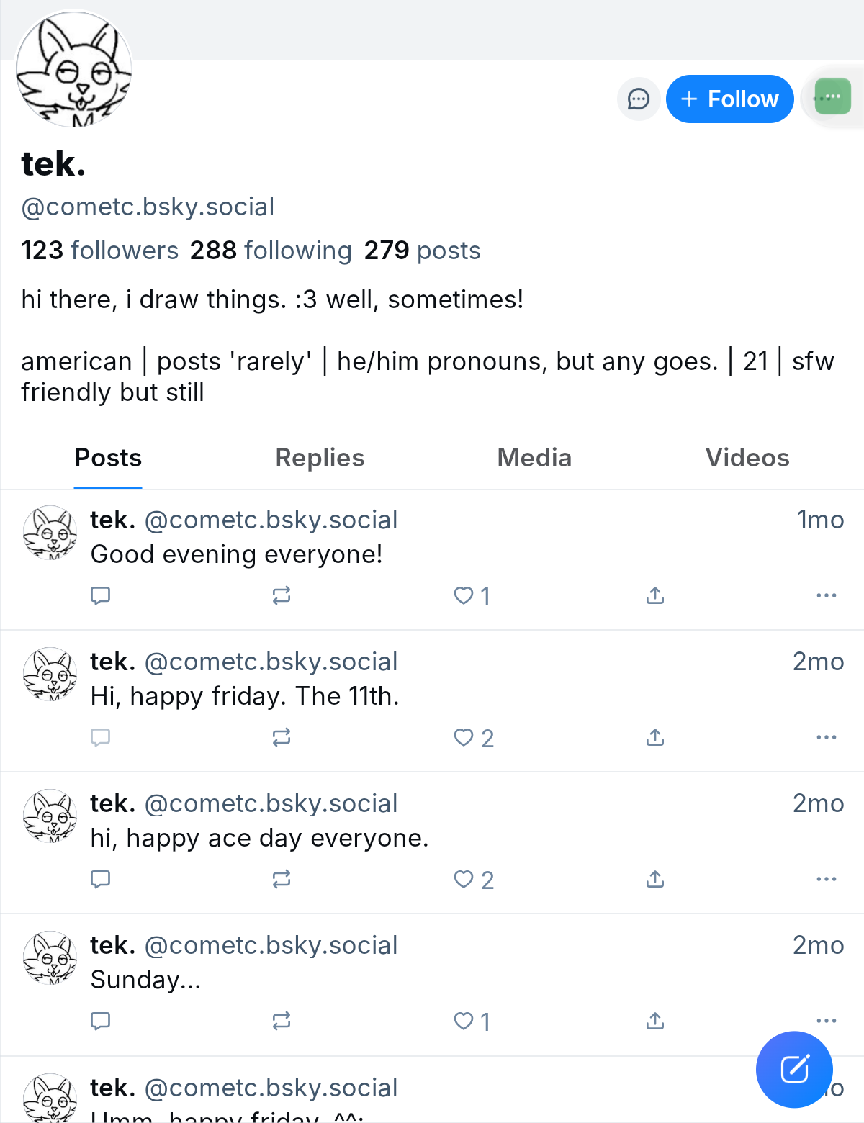Reply to the 'happy ace day everyone' post
864x1123 pixels.
pyautogui.click(x=101, y=879)
